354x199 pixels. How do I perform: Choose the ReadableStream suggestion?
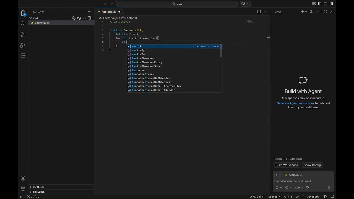(174, 74)
